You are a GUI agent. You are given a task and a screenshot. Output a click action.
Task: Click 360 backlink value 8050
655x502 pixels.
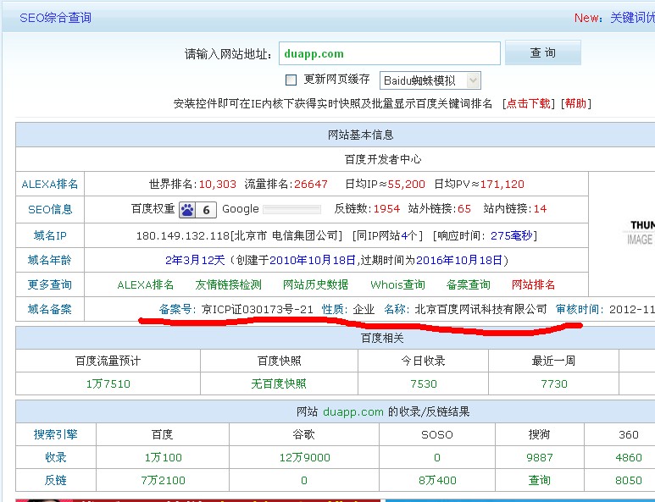click(628, 481)
